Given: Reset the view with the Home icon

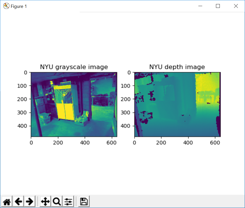Looking at the screenshot, I should [7, 202].
